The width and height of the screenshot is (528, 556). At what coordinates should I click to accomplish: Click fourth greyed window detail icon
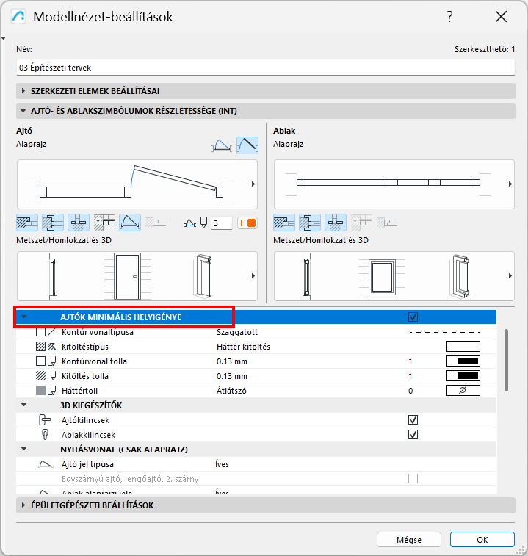pos(361,223)
